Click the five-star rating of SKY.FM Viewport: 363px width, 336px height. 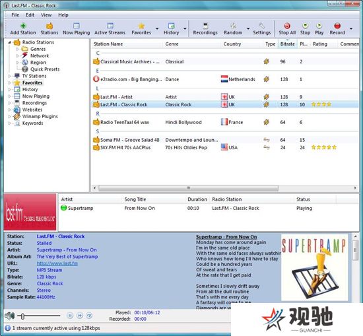[x=324, y=147]
